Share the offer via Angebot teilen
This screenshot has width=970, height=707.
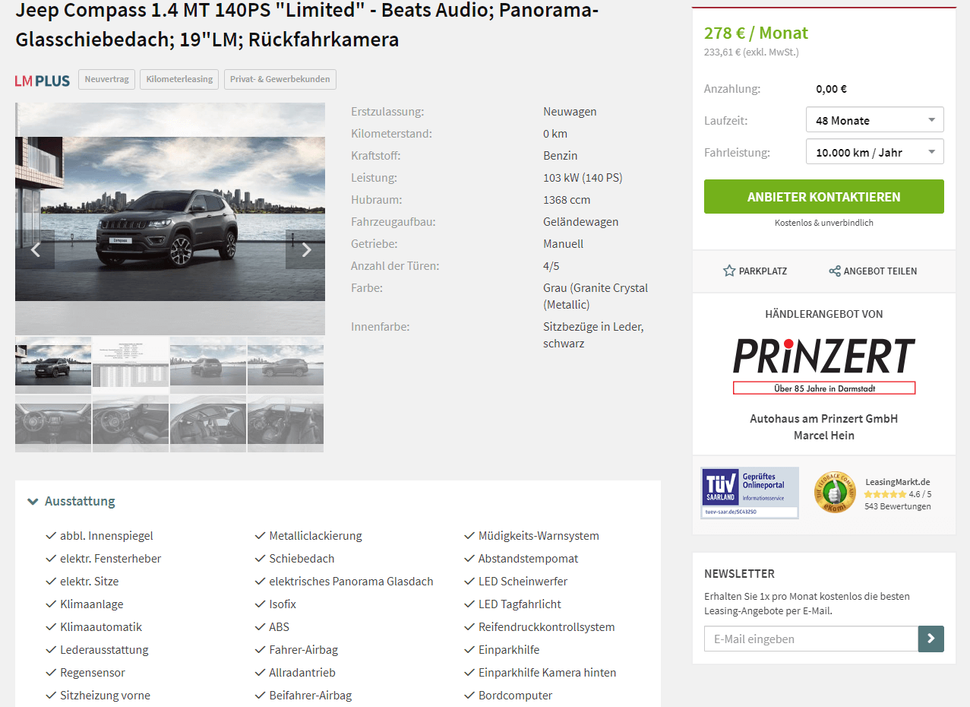coord(873,271)
